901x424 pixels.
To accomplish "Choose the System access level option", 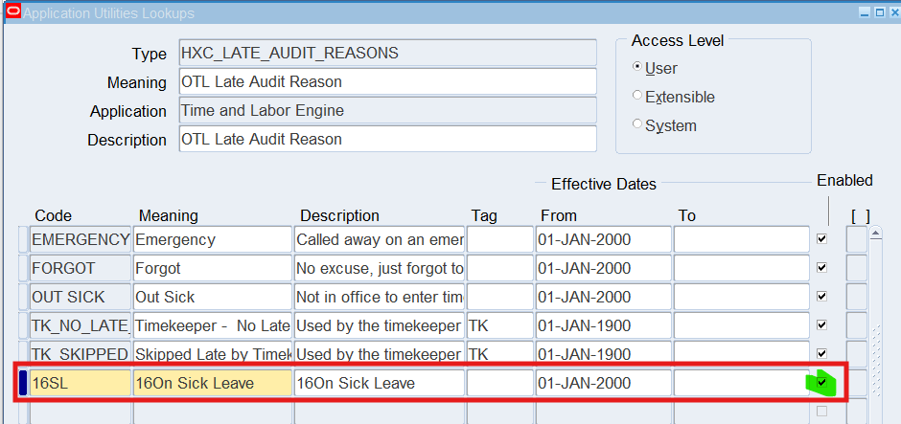I will (x=638, y=125).
